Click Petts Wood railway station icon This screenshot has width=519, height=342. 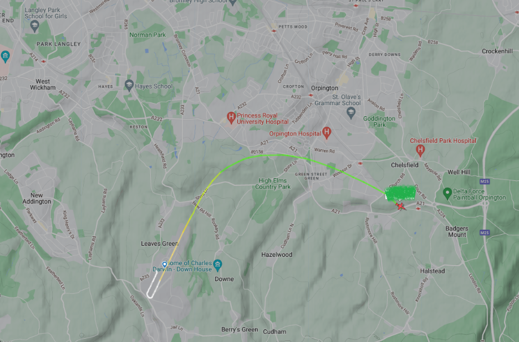point(274,31)
